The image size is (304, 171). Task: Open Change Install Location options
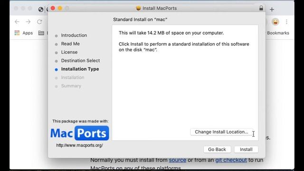click(221, 132)
